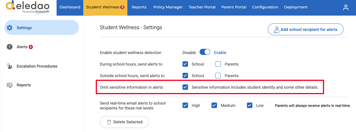Click the Reports pencil-note icon in sidebar
The height and width of the screenshot is (132, 356).
[x=10, y=85]
